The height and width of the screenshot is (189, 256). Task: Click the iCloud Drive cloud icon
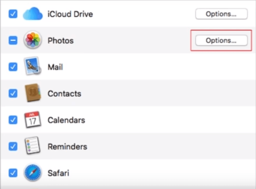click(33, 14)
